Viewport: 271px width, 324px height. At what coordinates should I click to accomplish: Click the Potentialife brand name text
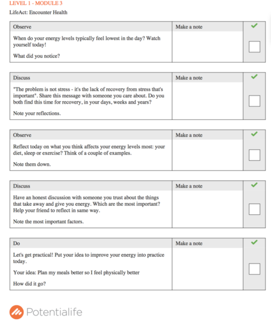pyautogui.click(x=54, y=312)
